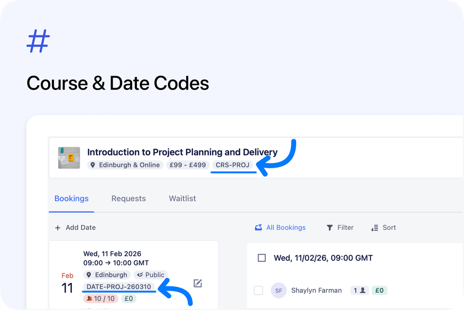Toggle the Public visibility badge
The width and height of the screenshot is (464, 310).
click(x=150, y=275)
